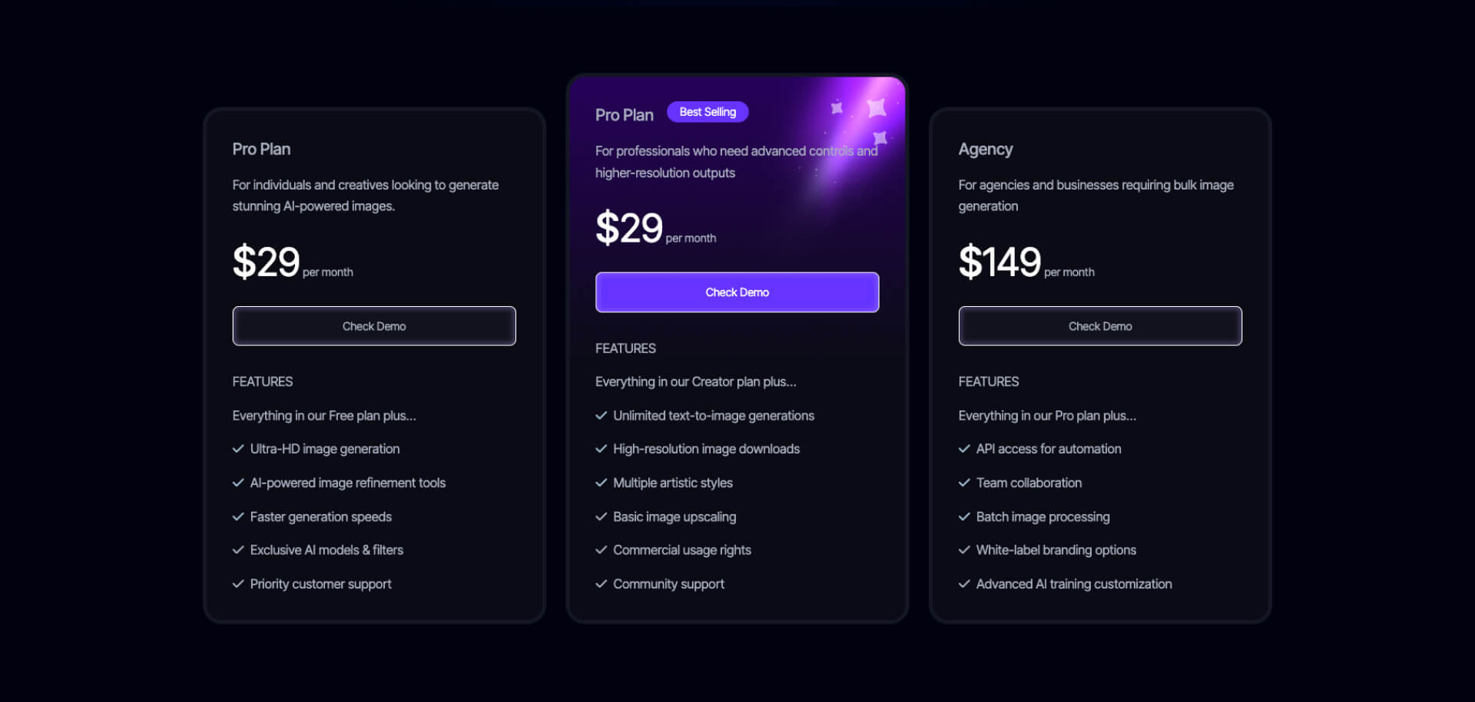Click the purple Check Demo button
This screenshot has height=702, width=1475.
tap(737, 292)
